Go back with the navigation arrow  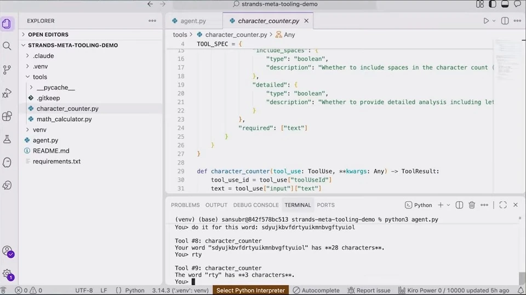pos(150,4)
